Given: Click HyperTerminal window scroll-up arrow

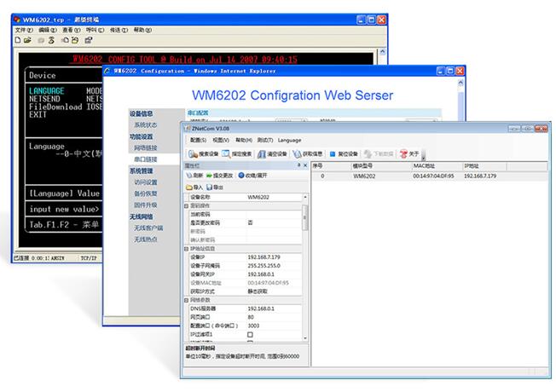Looking at the screenshot, I should point(383,51).
